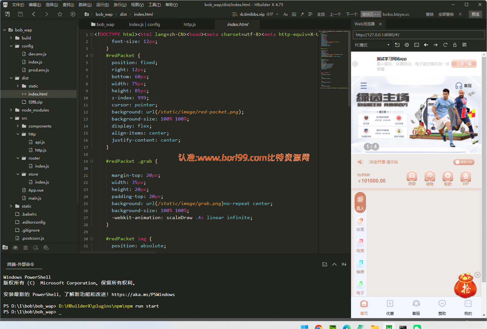Click the 替换 replace button
The image size is (487, 329).
tap(430, 14)
